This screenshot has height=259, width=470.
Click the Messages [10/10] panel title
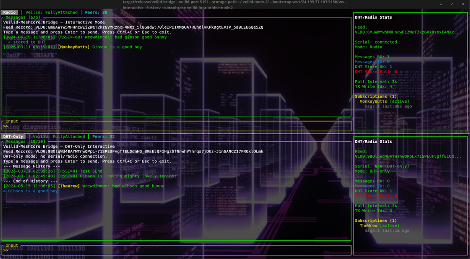point(25,141)
